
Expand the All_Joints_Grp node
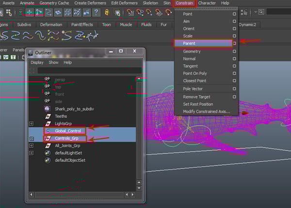[32, 146]
